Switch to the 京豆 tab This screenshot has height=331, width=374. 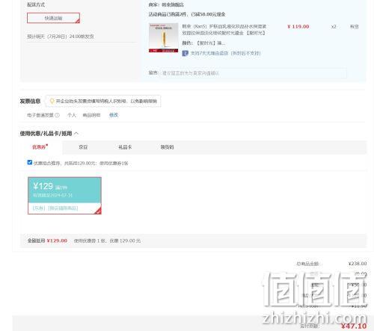click(x=83, y=147)
